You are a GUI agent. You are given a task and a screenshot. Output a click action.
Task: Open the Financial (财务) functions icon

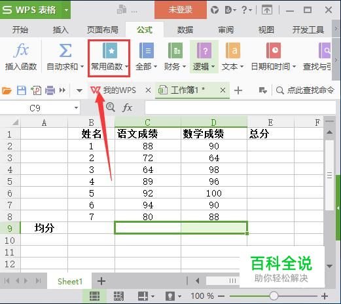coord(175,50)
